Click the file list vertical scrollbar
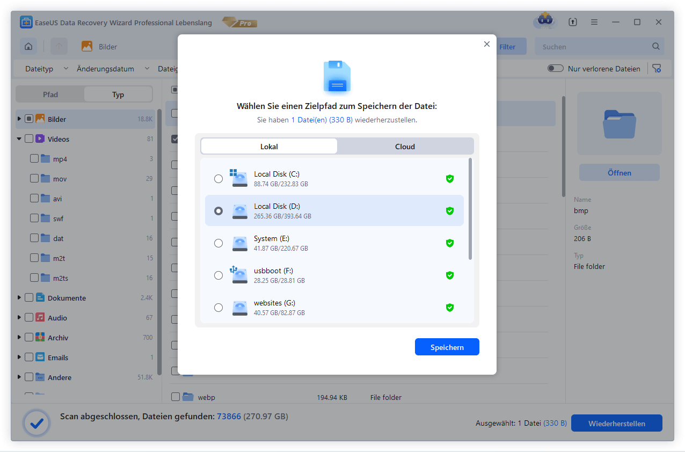Image resolution: width=685 pixels, height=452 pixels. (563, 146)
